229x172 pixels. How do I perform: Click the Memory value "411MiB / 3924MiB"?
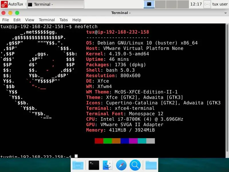132,130
